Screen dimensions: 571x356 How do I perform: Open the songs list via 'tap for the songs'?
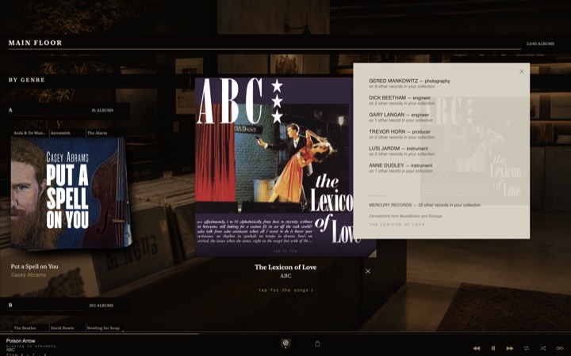click(x=285, y=290)
